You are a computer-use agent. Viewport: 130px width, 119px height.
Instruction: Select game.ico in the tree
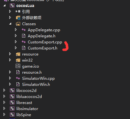click(30, 66)
